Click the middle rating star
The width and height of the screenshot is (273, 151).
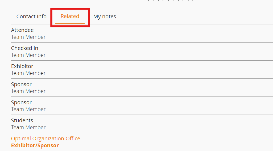pyautogui.click(x=171, y=1)
